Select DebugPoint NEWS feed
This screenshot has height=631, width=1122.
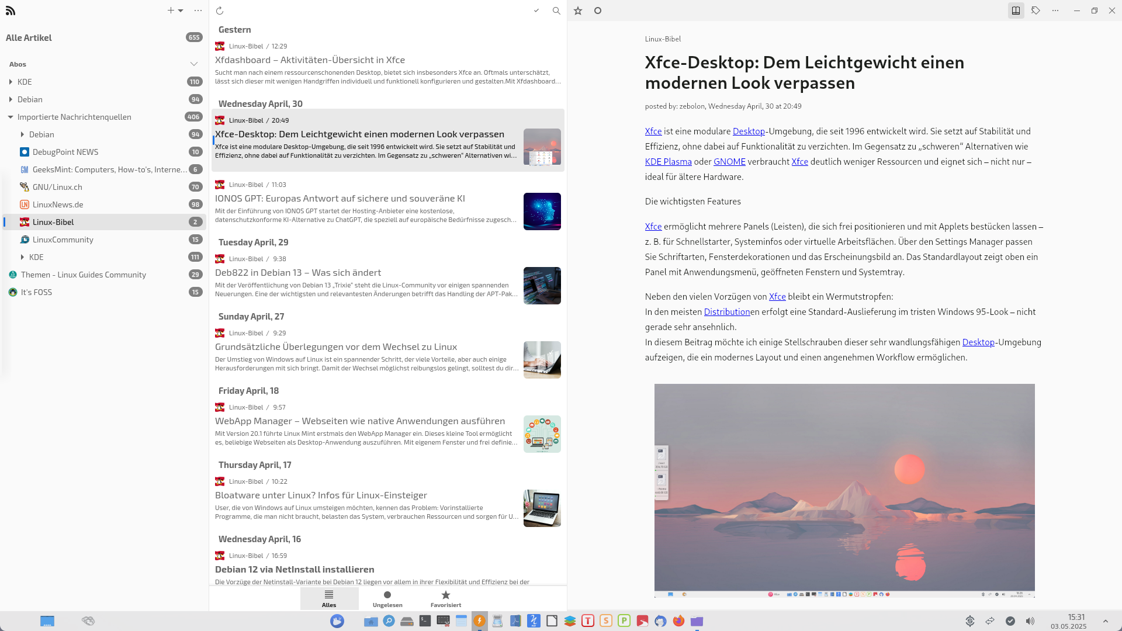click(x=104, y=152)
